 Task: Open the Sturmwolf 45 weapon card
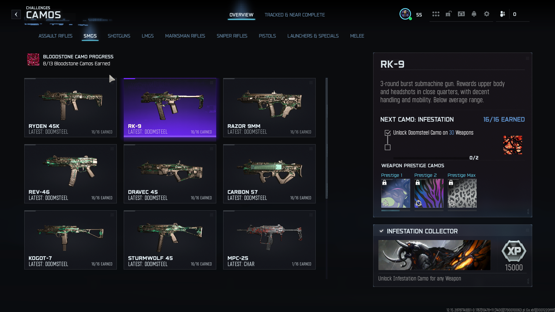170,240
